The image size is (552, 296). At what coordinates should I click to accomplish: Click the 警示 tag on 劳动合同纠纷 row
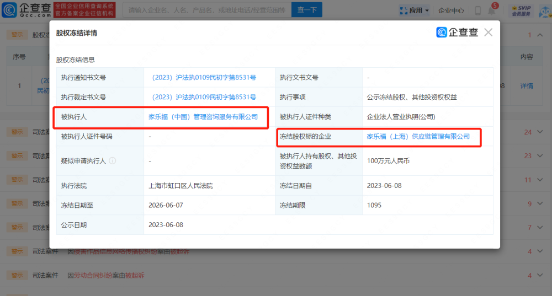coord(17,275)
